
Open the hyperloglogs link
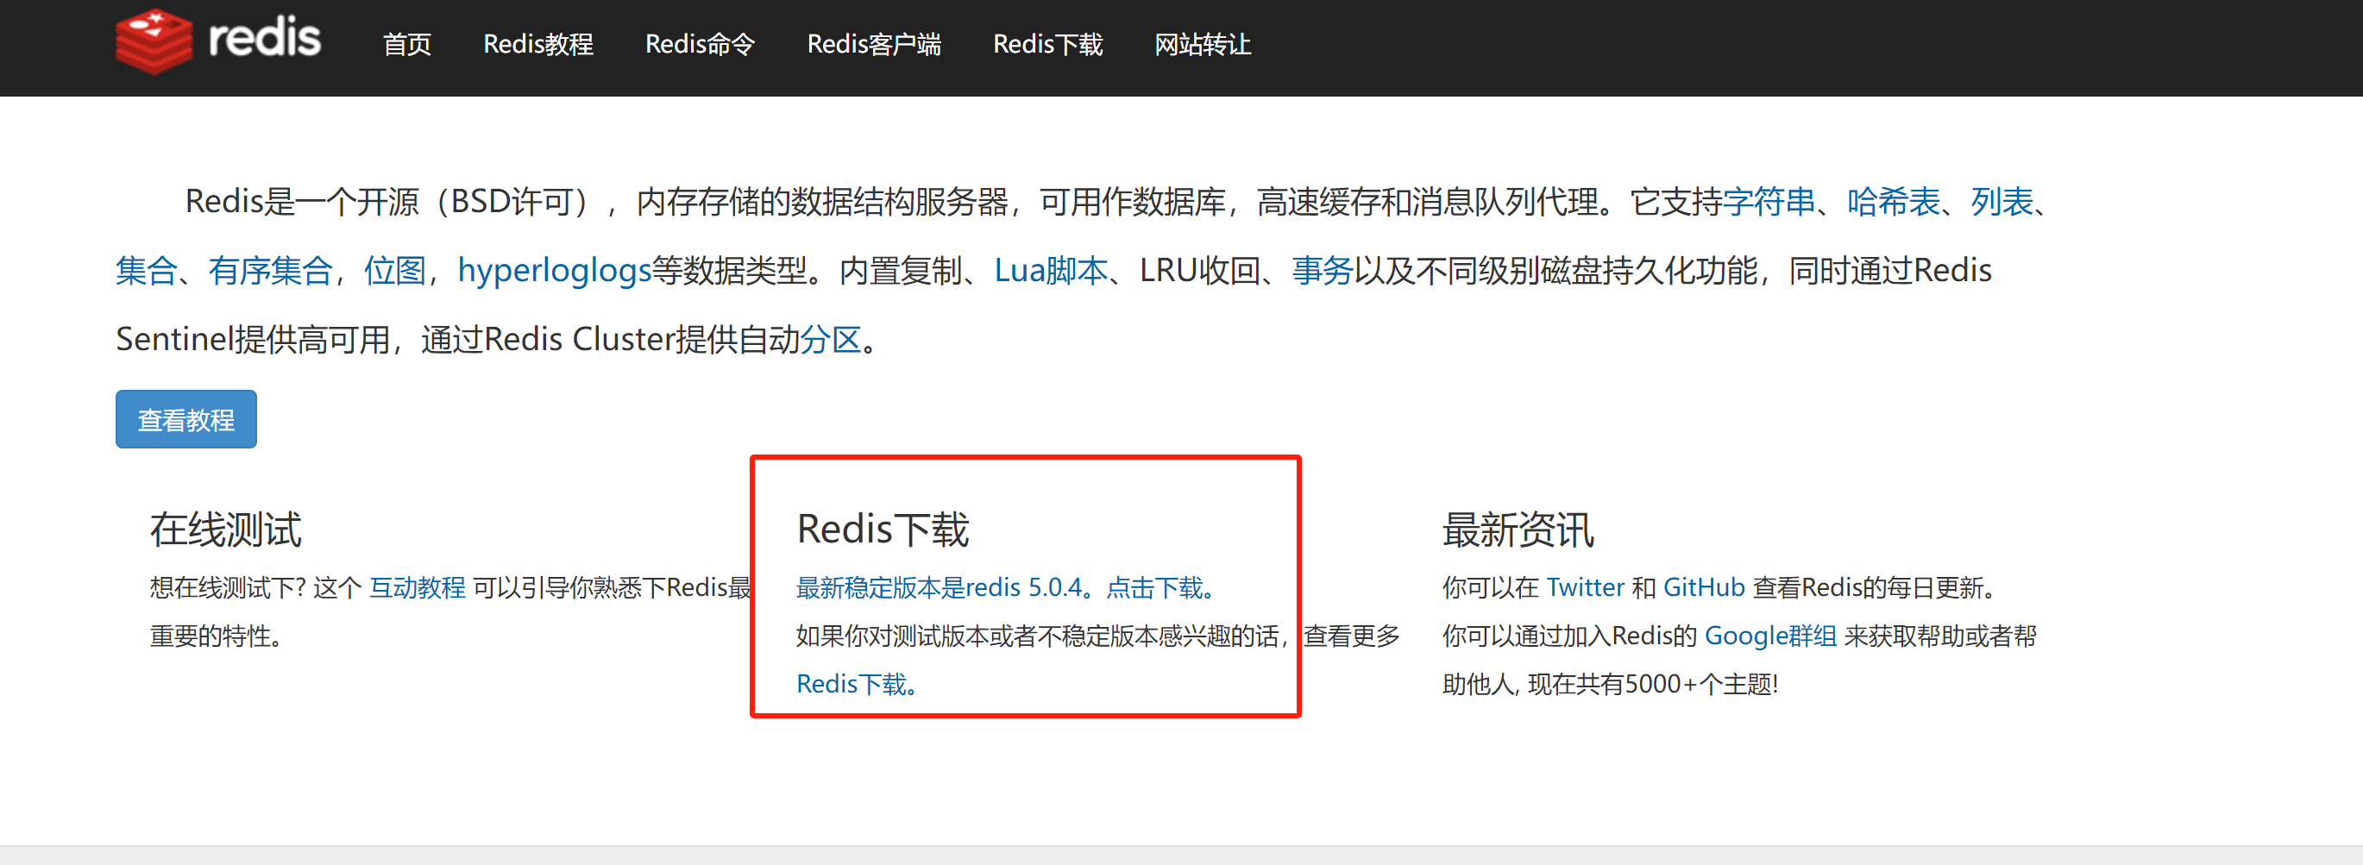(554, 271)
